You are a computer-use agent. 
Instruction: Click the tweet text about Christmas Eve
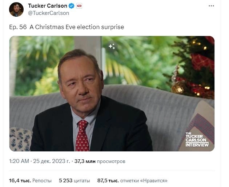point(67,27)
